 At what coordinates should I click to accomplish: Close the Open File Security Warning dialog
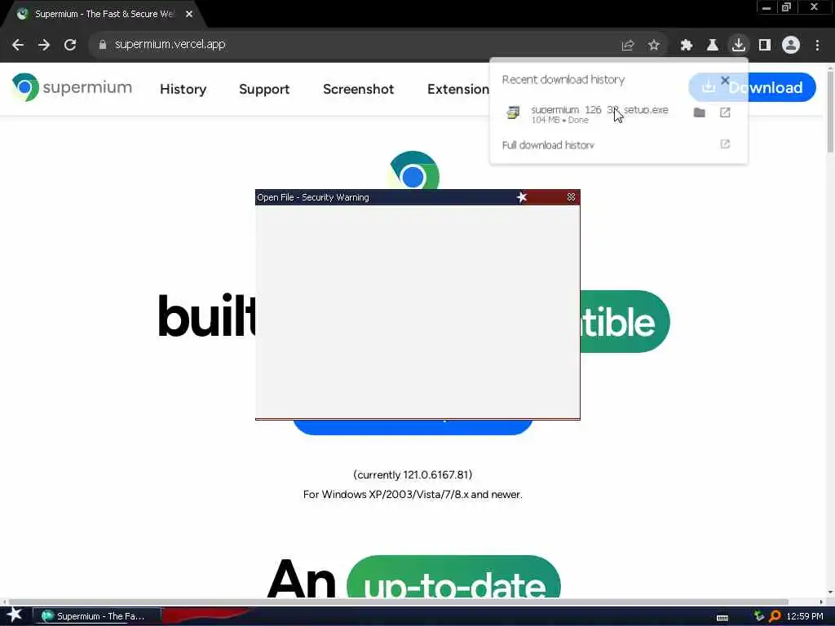pos(571,197)
